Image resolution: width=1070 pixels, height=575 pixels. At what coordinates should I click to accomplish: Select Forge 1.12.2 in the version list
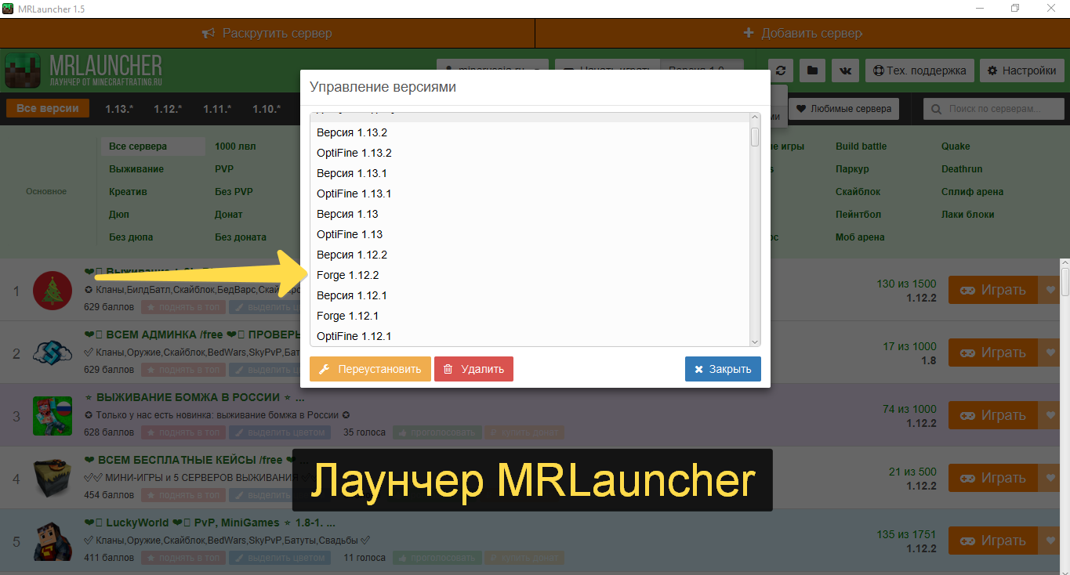348,275
